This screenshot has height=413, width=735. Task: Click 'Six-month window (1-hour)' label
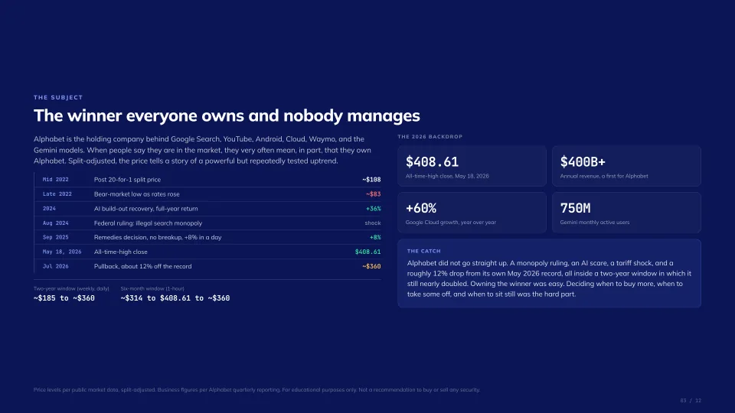(x=152, y=288)
